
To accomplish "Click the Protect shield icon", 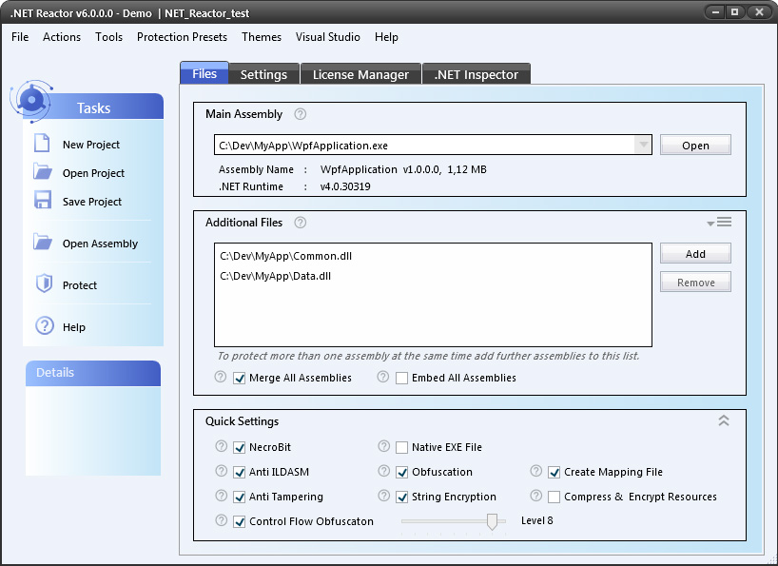I will pos(43,284).
